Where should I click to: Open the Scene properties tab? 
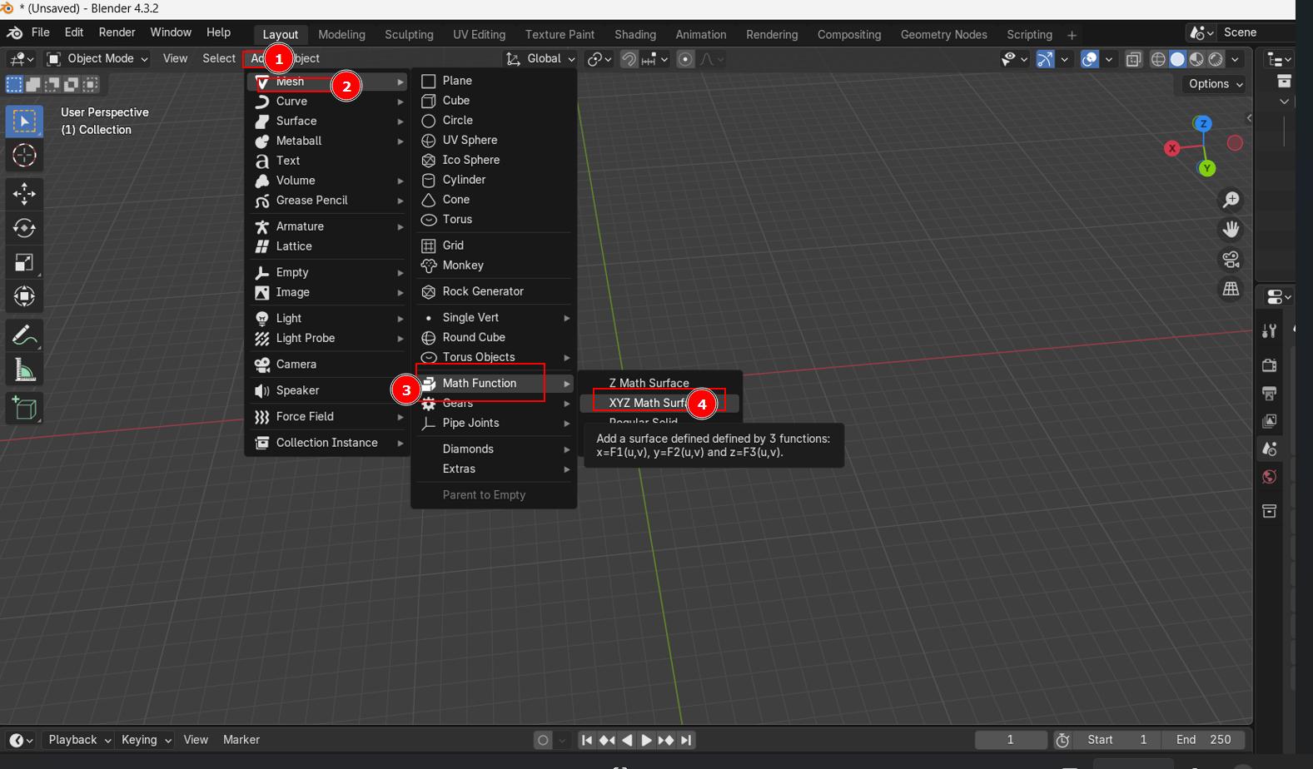[1269, 449]
